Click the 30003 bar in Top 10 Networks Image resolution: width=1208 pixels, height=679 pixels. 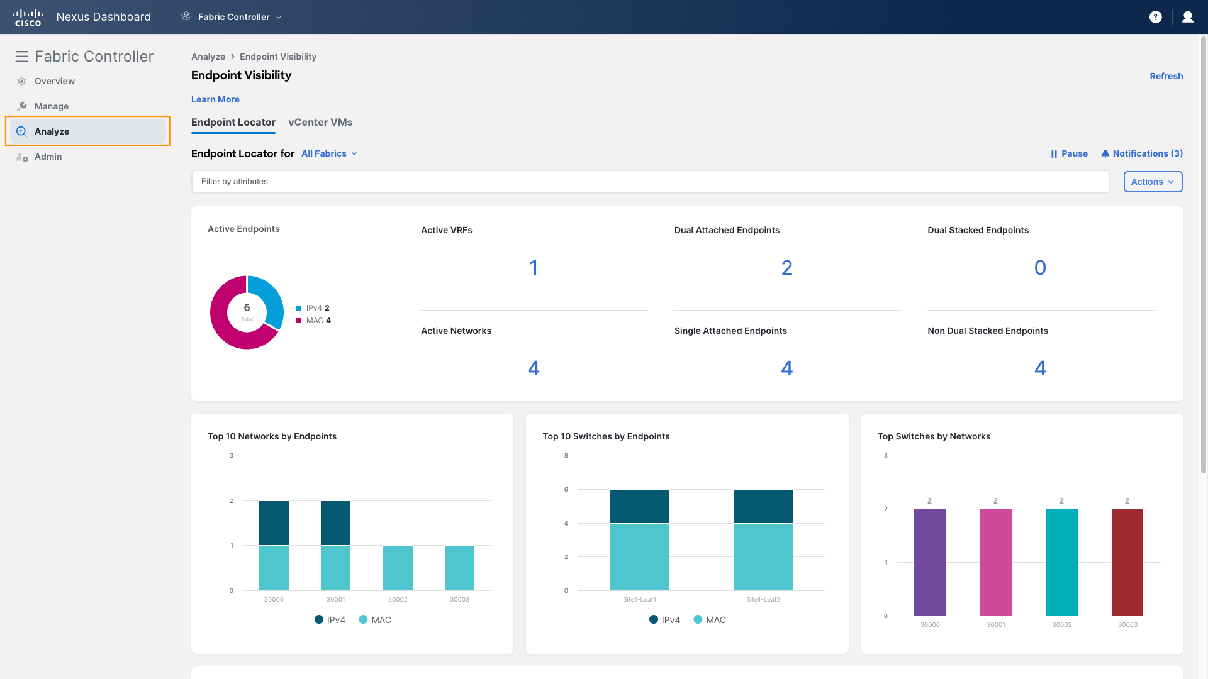459,568
